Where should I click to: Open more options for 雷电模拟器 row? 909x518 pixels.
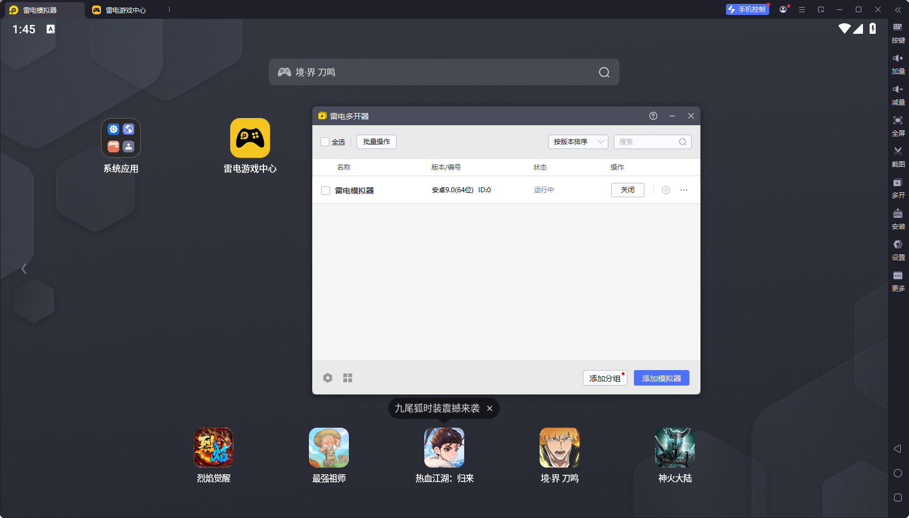coord(684,190)
